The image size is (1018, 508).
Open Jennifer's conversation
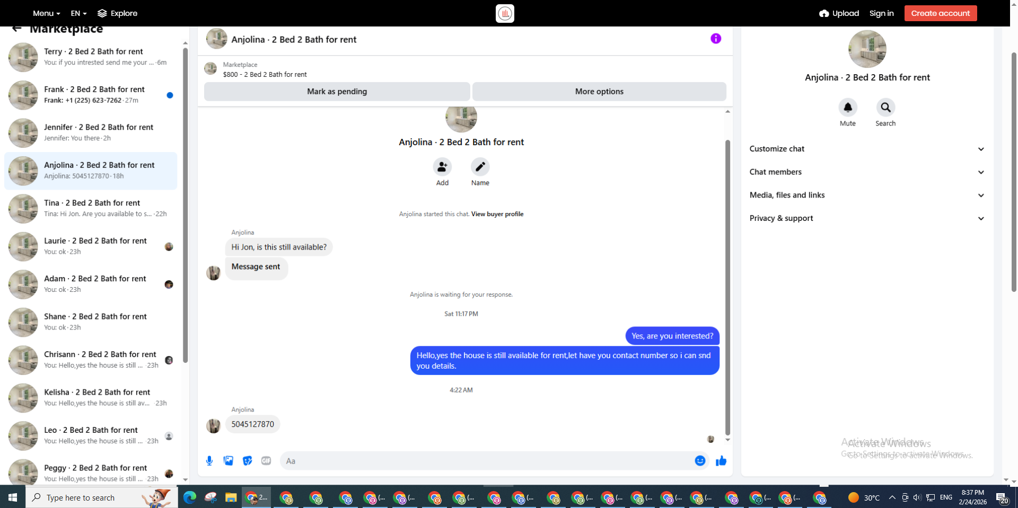(91, 132)
